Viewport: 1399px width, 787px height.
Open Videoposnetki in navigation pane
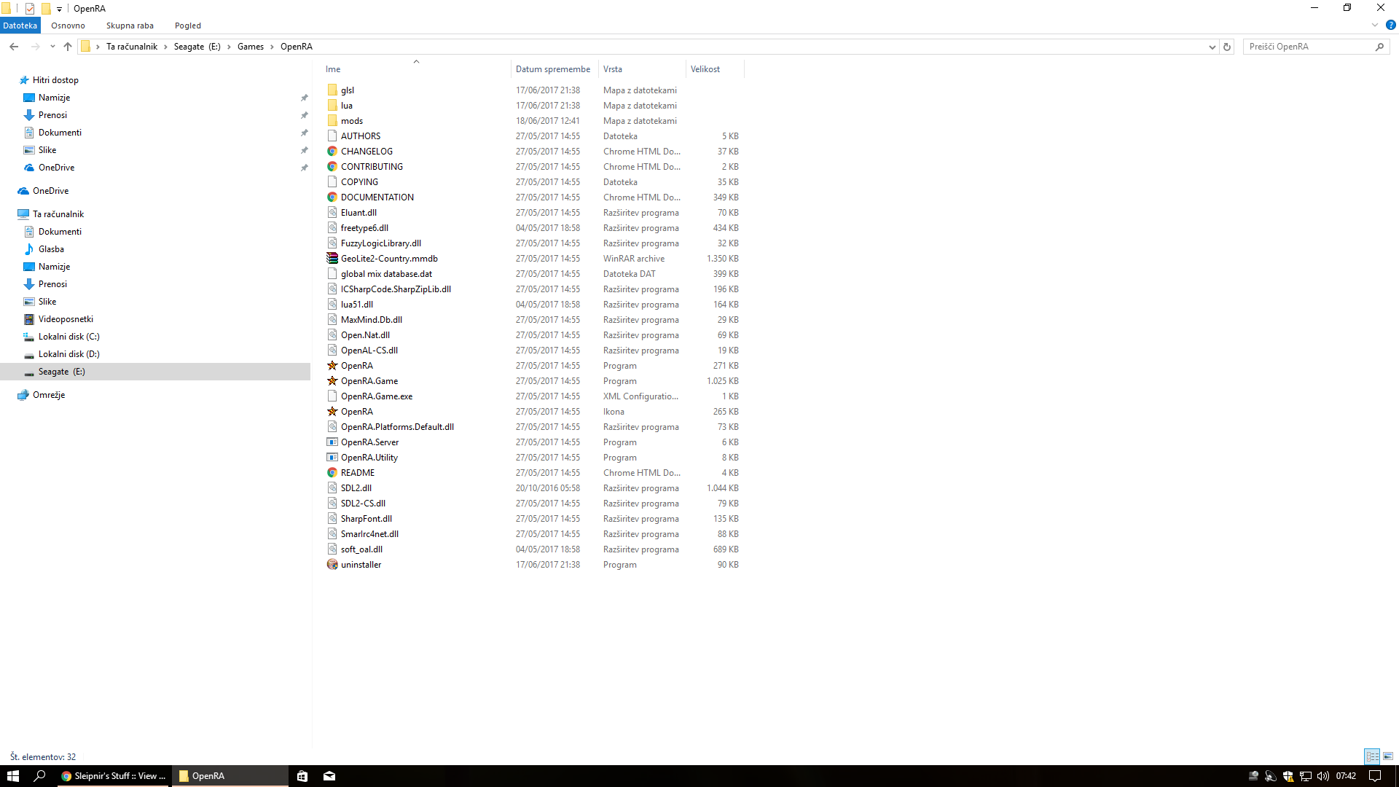(66, 319)
